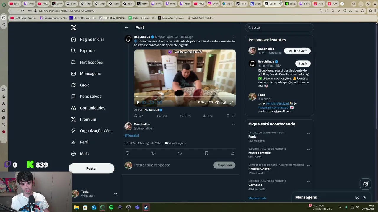Open Grok in sidebar
Viewport: 378px width, 212px height.
click(80, 85)
